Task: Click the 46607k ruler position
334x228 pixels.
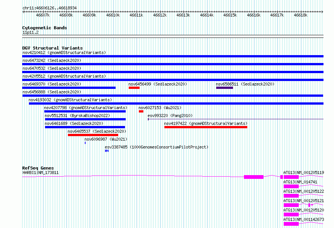Action: pos(43,15)
